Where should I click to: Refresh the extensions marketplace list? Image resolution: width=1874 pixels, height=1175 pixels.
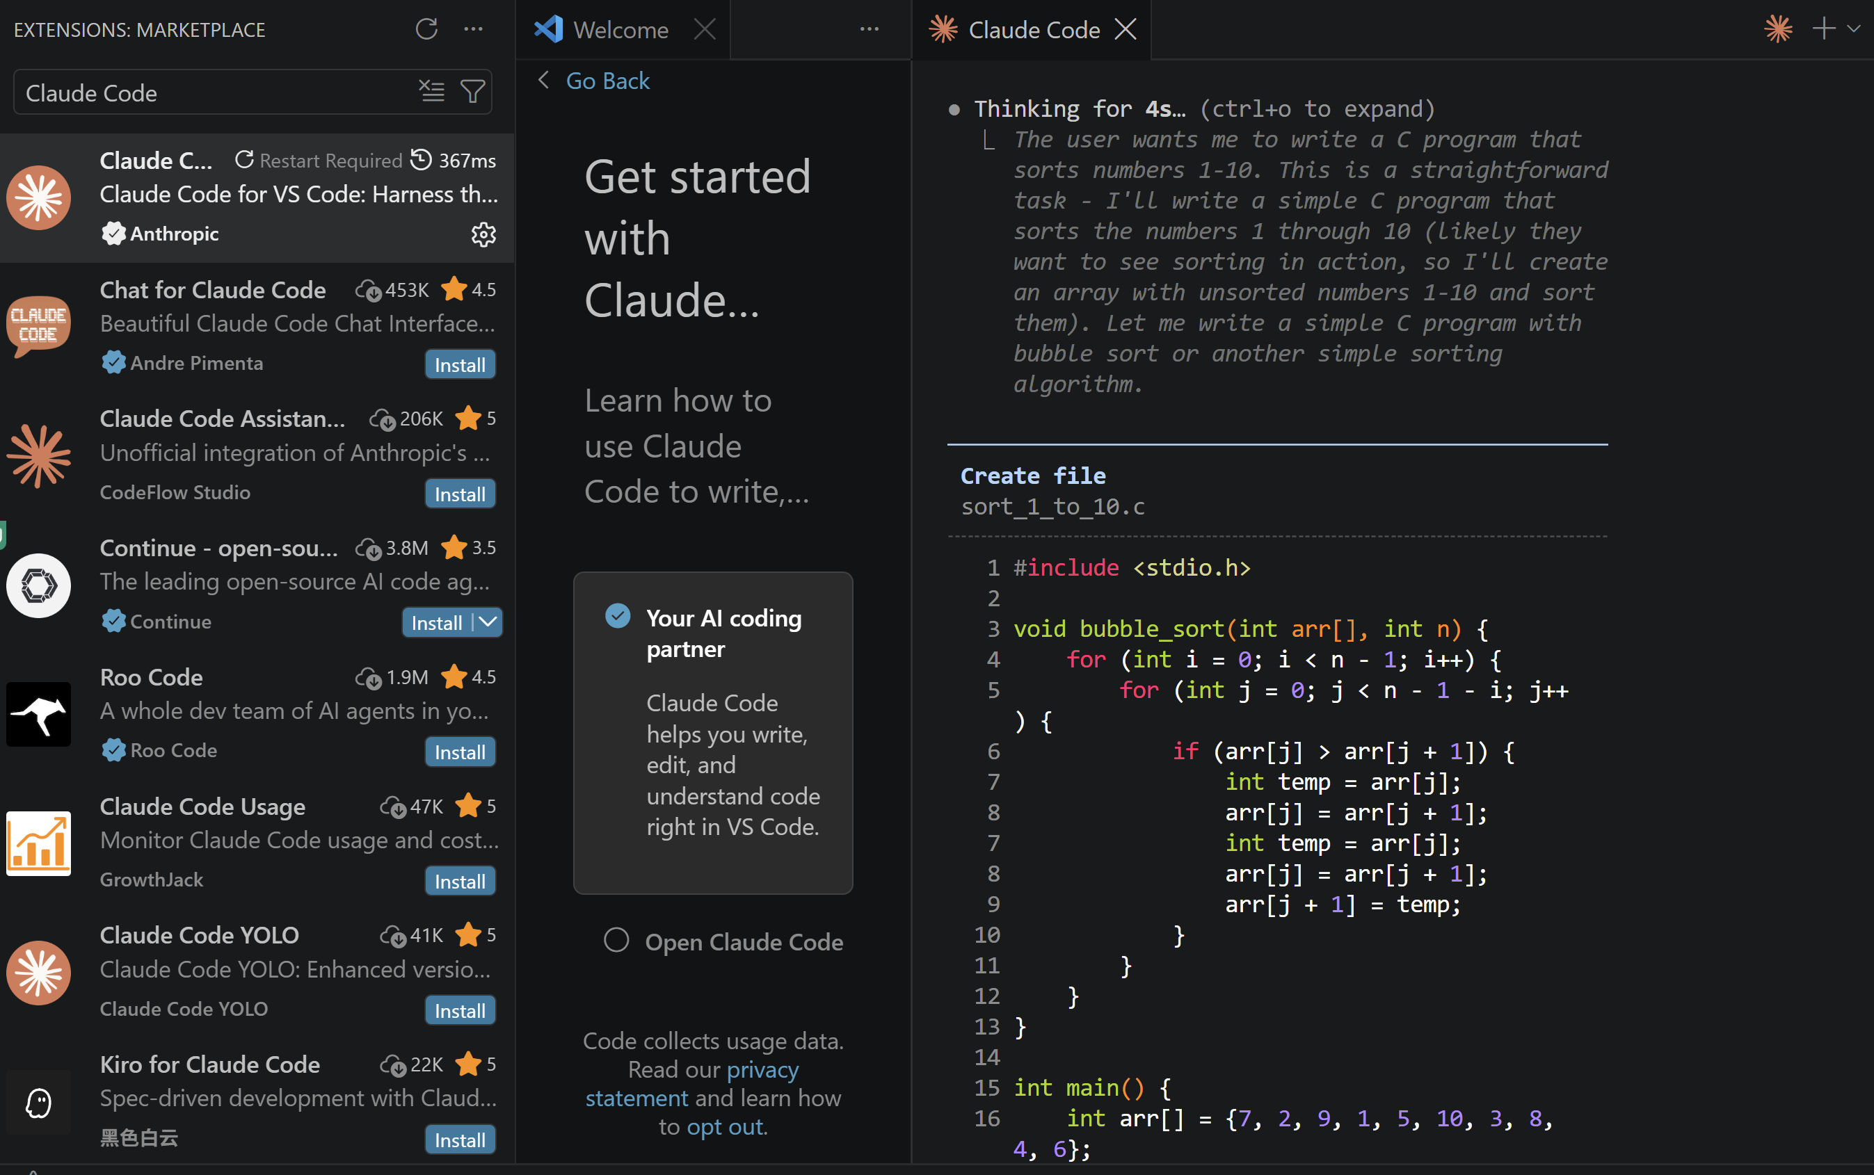(x=426, y=29)
